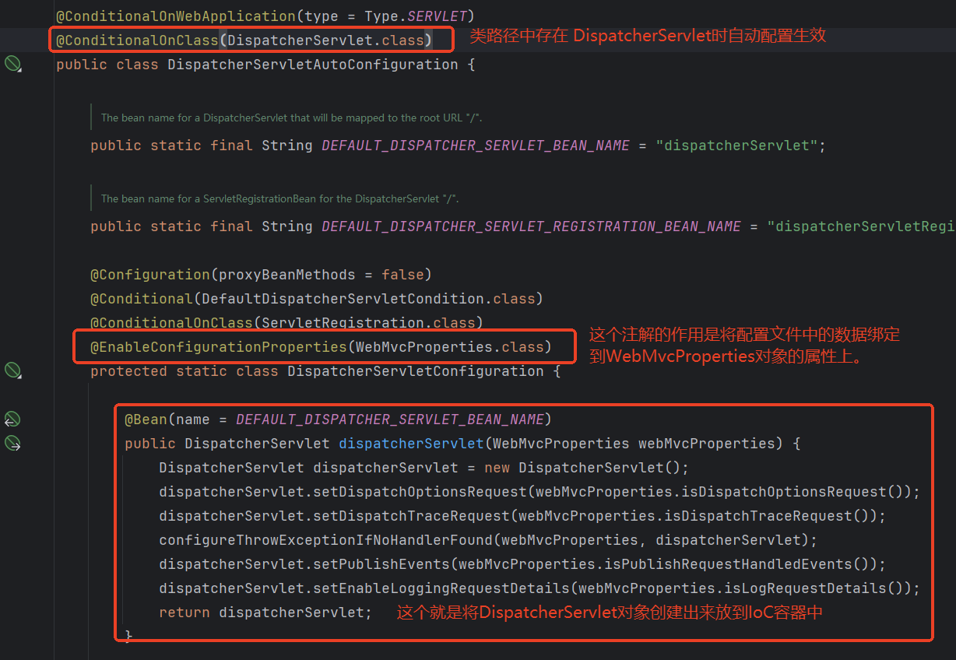The height and width of the screenshot is (660, 956).
Task: Click DefaultDispatcherServletCondition.class in the @Conditional annotation
Action: pyautogui.click(x=367, y=299)
